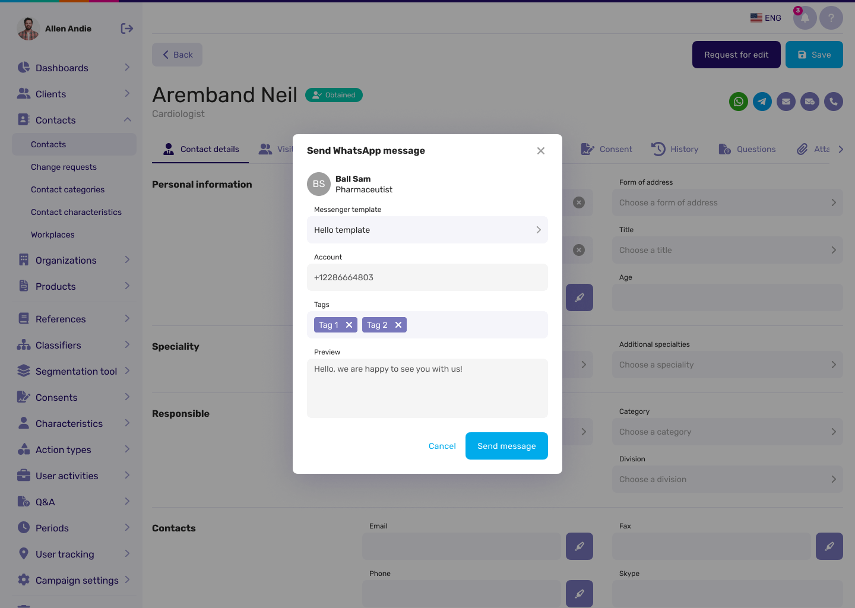This screenshot has width=855, height=608.
Task: Click the logout icon next to Allen Andie
Action: pos(126,28)
